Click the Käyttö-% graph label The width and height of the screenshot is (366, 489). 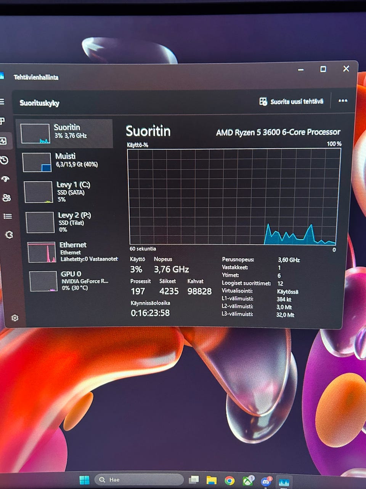[138, 145]
